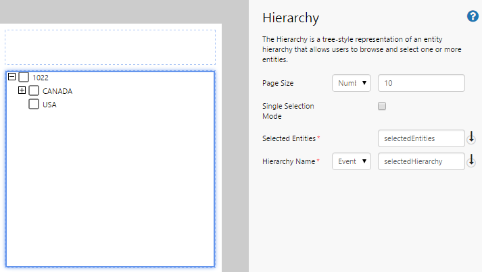Expand the CANADA tree node

[x=22, y=90]
